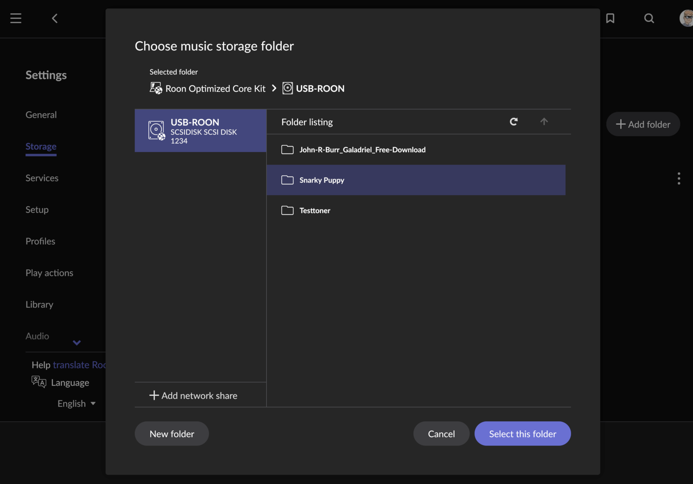Screen dimensions: 693x484
Task: Switch to the Services settings tab
Action: tap(42, 178)
